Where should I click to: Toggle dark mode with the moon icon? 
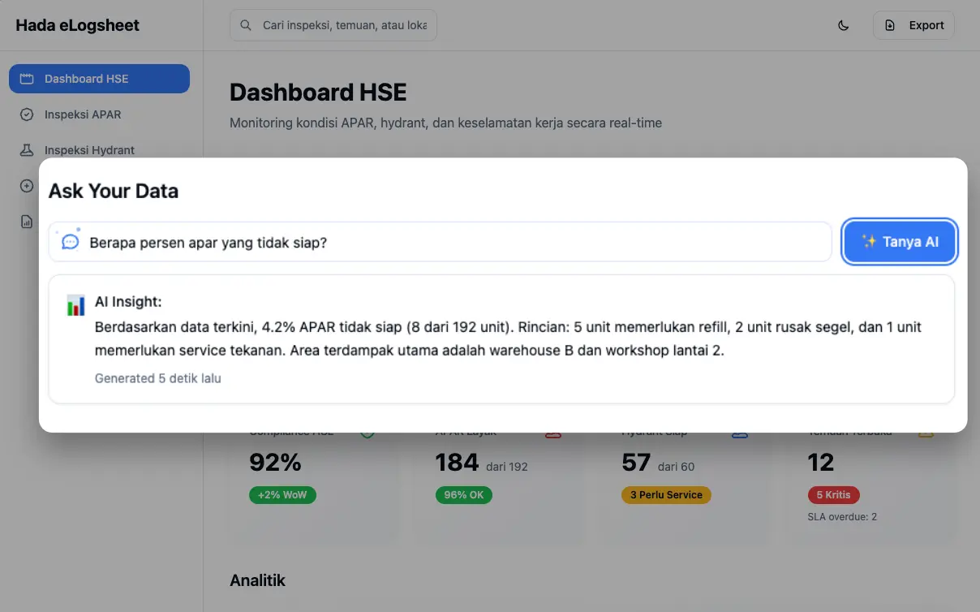(843, 25)
